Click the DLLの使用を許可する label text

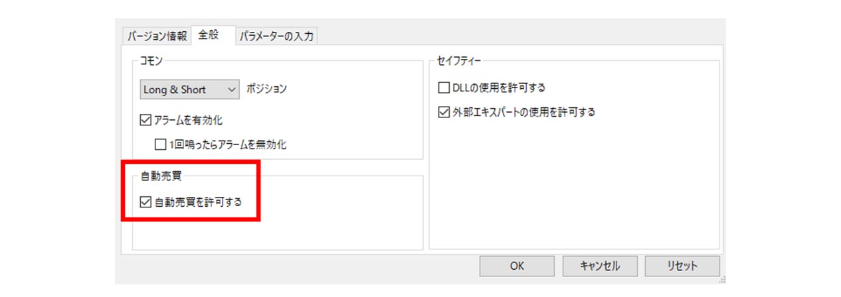click(x=499, y=88)
